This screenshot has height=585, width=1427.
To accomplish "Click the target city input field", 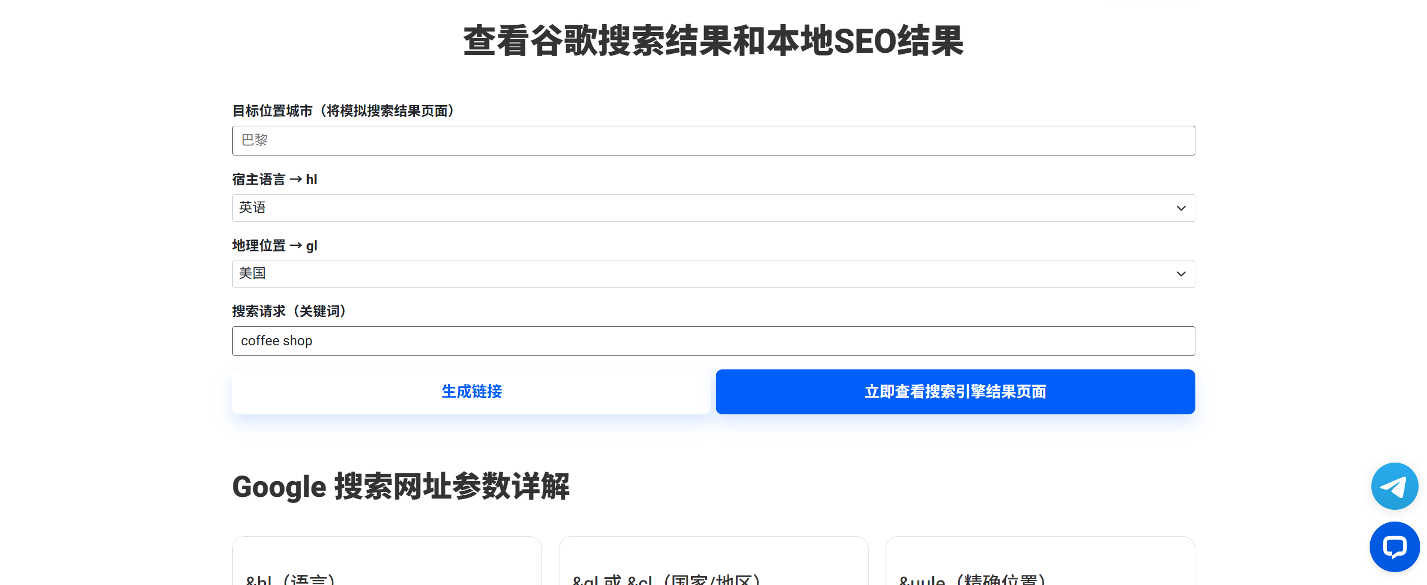I will tap(713, 140).
